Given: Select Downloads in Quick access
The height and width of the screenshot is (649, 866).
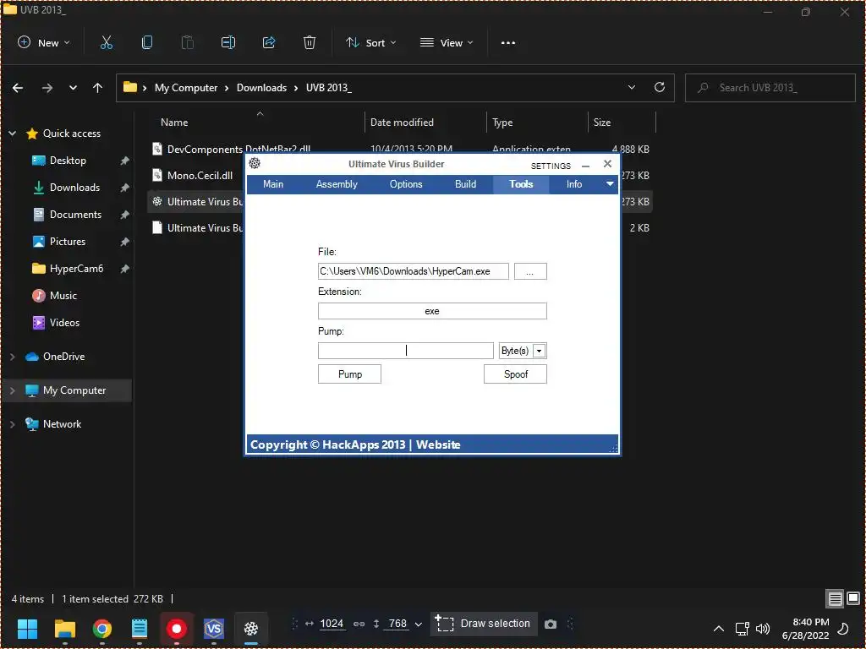Looking at the screenshot, I should (x=74, y=188).
